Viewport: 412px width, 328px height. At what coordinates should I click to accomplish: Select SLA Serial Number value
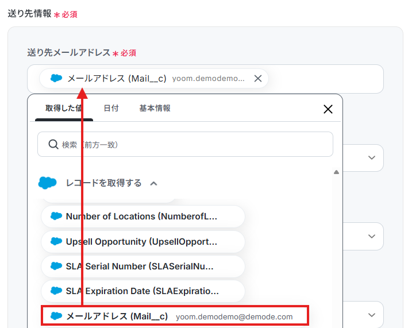143,267
